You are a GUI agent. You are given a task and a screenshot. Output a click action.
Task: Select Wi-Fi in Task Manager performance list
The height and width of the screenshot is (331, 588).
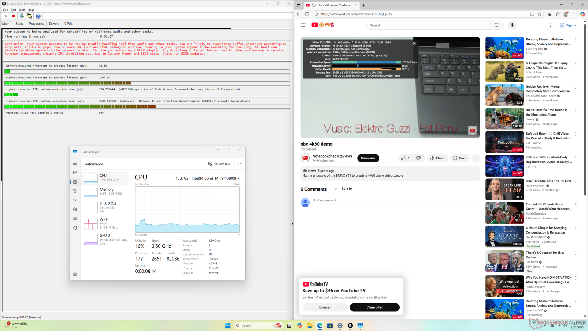(x=105, y=223)
